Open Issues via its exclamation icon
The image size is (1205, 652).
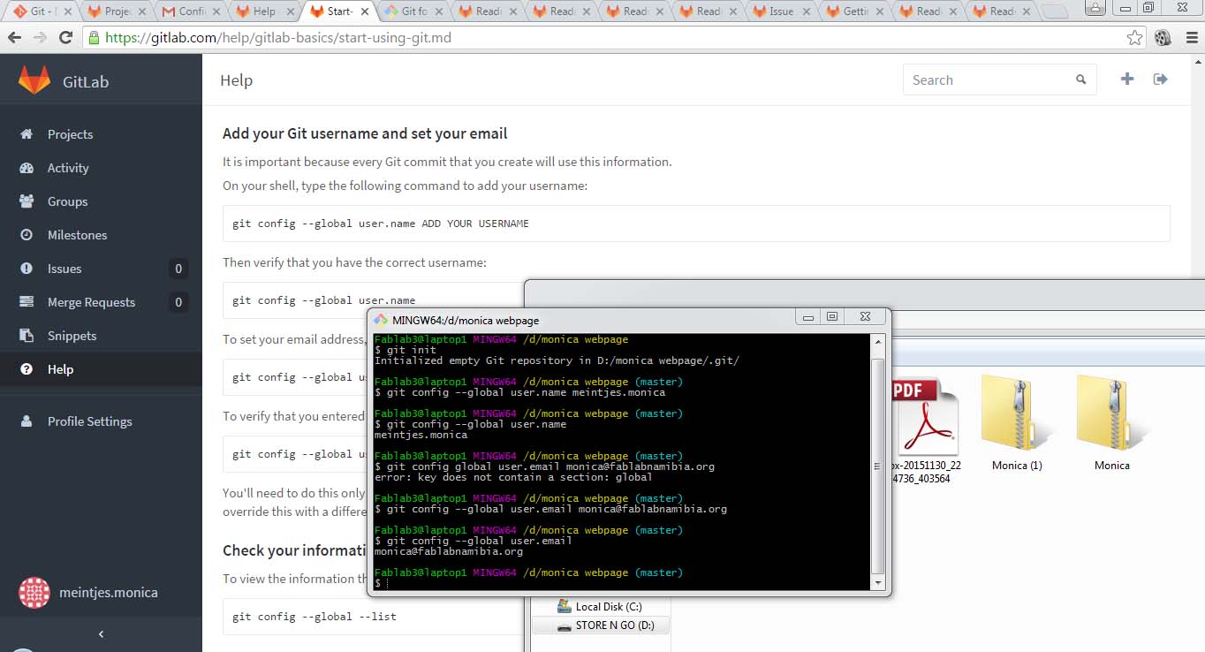pos(27,269)
